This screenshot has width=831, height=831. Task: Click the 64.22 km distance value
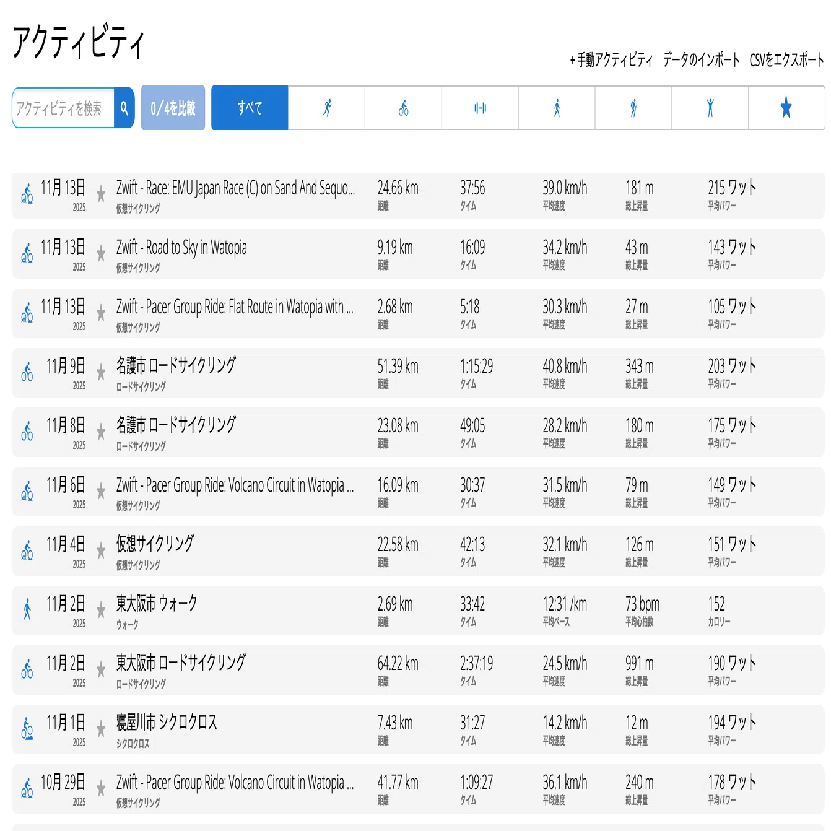click(398, 664)
